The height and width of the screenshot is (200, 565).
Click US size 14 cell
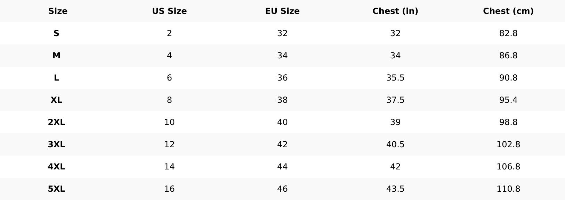[169, 167]
